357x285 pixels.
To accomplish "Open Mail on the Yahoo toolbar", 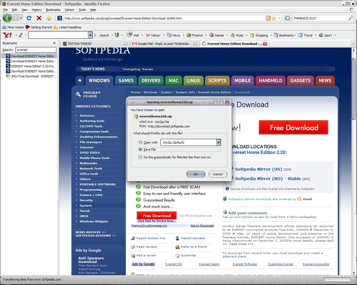I will 133,35.
